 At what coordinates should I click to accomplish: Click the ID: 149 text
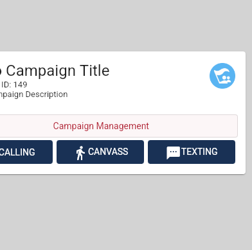(x=14, y=85)
